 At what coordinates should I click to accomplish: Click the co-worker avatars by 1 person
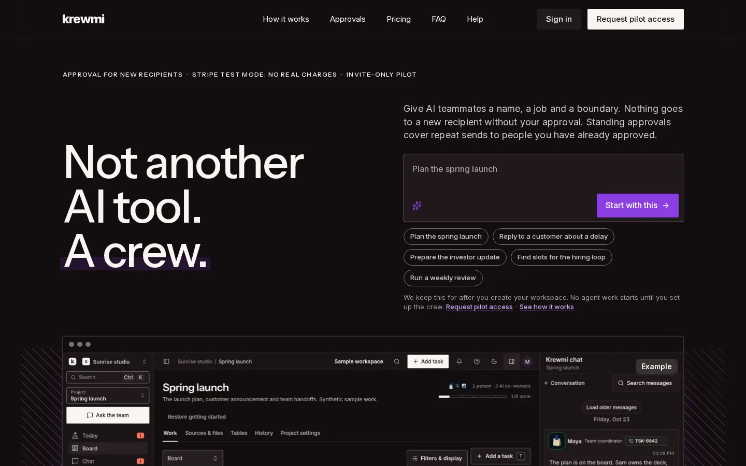tap(457, 386)
